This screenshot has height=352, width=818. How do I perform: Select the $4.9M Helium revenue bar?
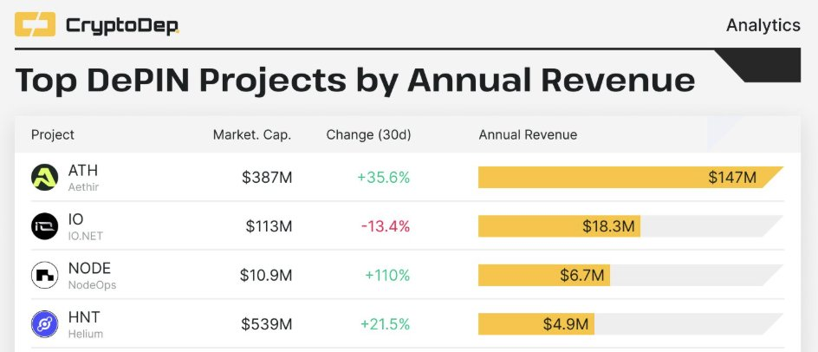coord(536,324)
